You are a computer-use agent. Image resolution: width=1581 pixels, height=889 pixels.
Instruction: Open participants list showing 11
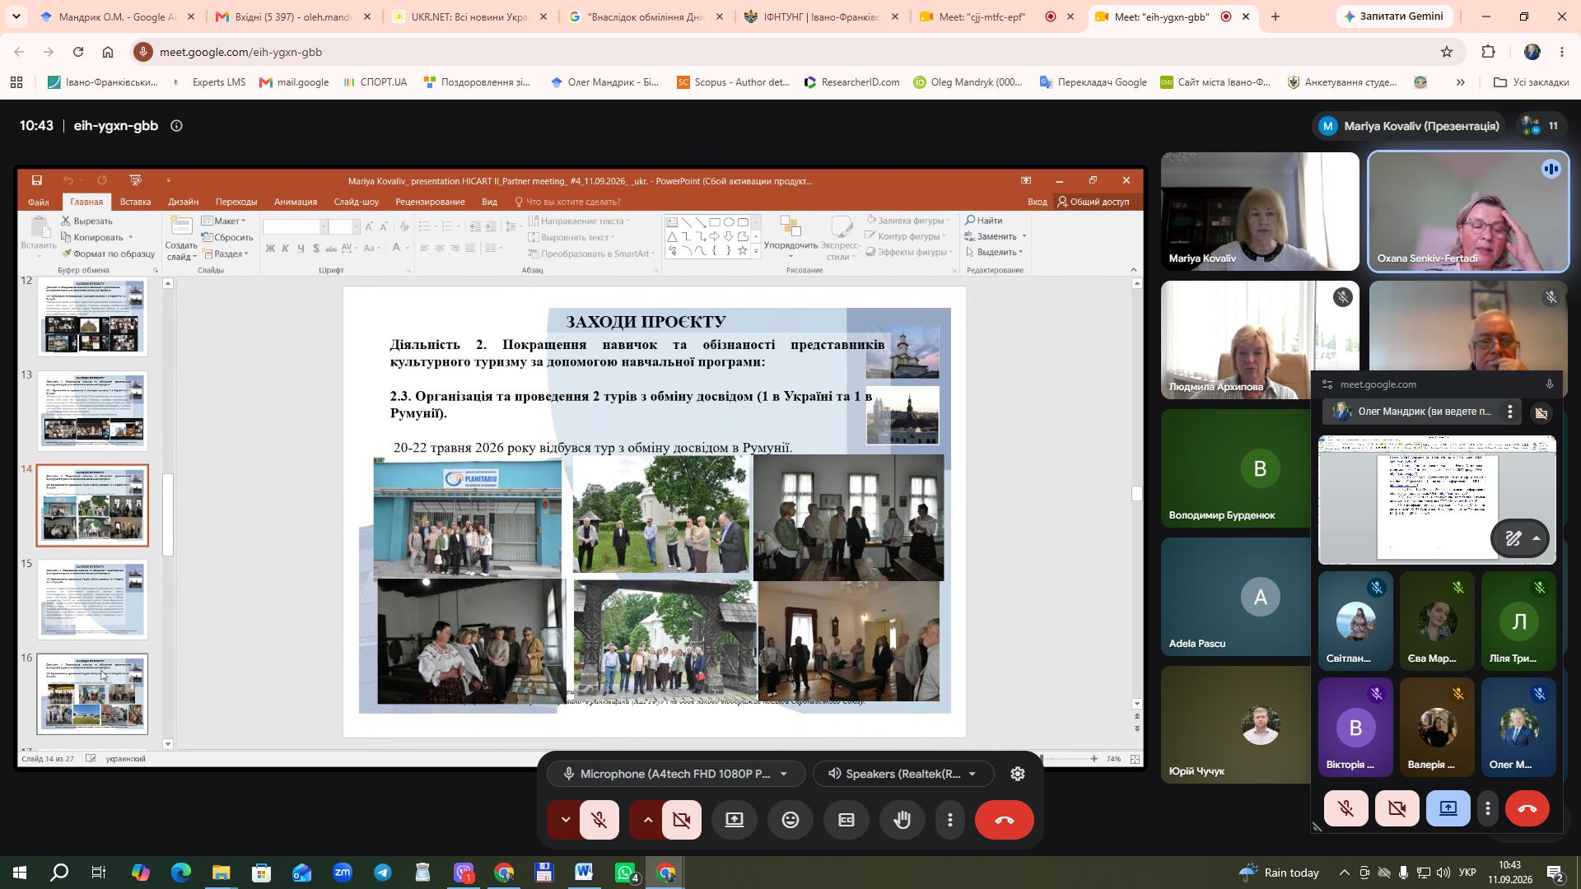coord(1541,126)
